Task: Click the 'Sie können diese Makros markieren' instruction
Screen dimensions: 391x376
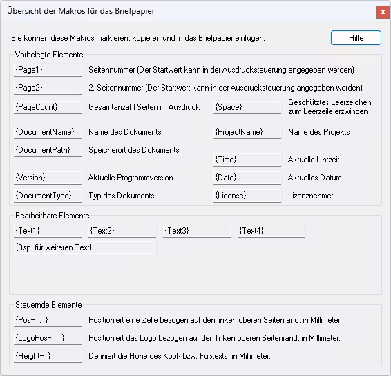Action: tap(138, 38)
